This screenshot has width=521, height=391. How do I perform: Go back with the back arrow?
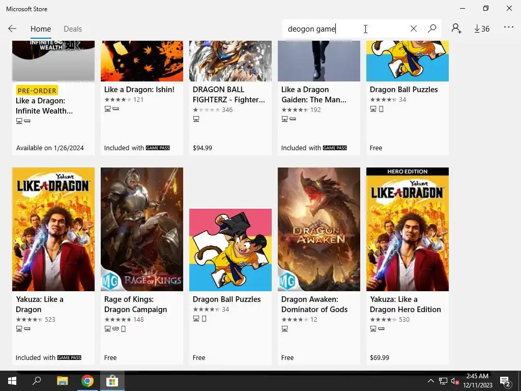pyautogui.click(x=12, y=29)
